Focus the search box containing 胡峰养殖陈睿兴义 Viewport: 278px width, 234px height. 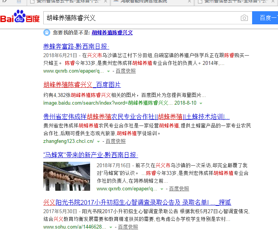(139, 18)
